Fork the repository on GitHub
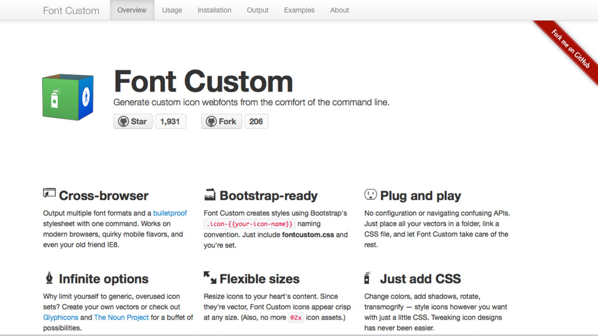This screenshot has height=336, width=598. 221,121
